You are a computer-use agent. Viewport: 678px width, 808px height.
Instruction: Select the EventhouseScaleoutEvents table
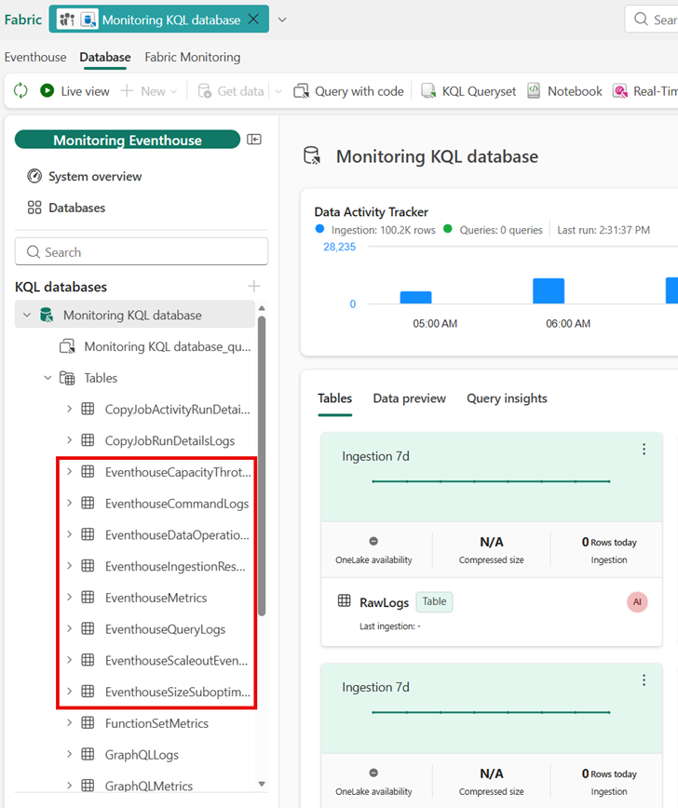[x=176, y=661]
